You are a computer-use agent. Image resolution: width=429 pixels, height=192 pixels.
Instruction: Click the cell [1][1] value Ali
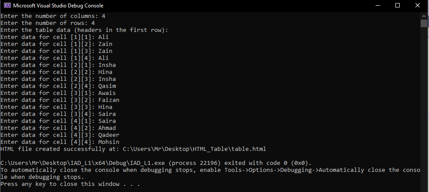click(x=103, y=37)
